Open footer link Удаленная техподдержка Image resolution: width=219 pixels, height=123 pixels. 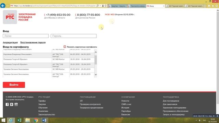coord(175,108)
